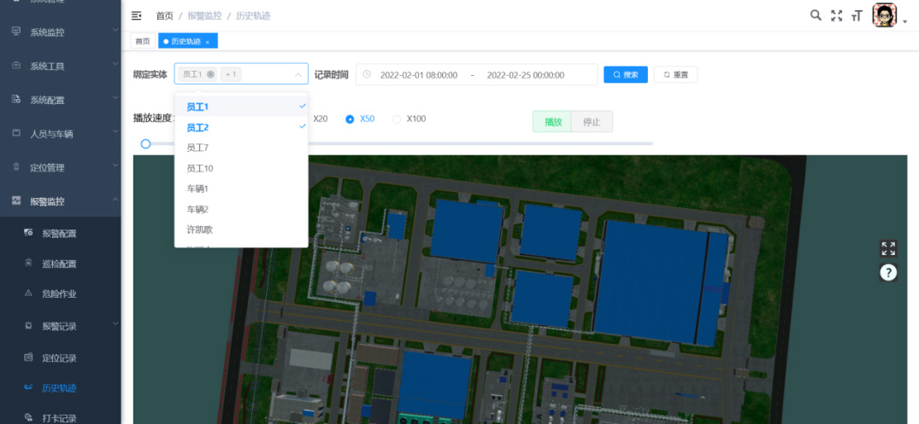
Task: Click the sidebar collapse hamburger icon
Action: 137,15
